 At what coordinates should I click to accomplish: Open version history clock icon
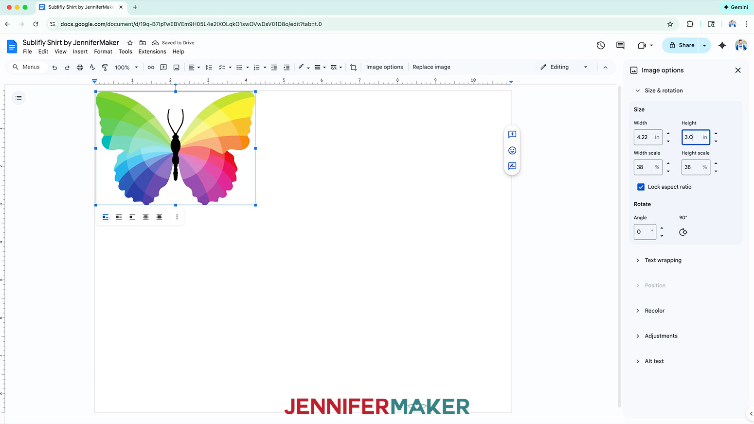(x=601, y=45)
